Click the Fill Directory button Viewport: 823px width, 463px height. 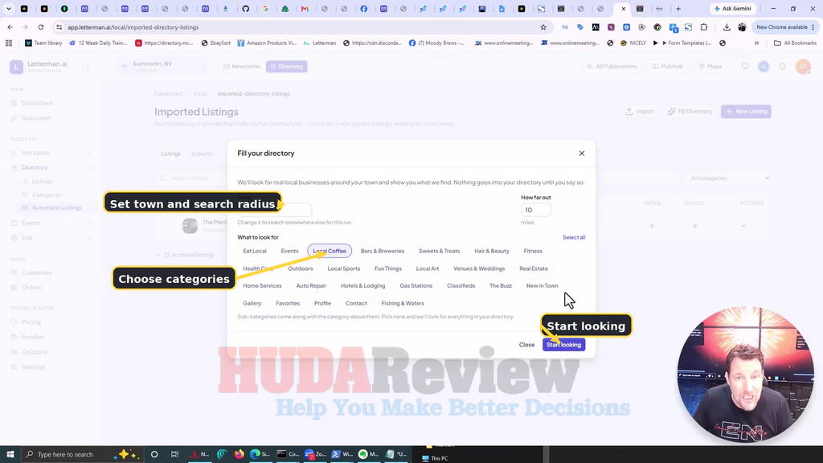(x=690, y=111)
